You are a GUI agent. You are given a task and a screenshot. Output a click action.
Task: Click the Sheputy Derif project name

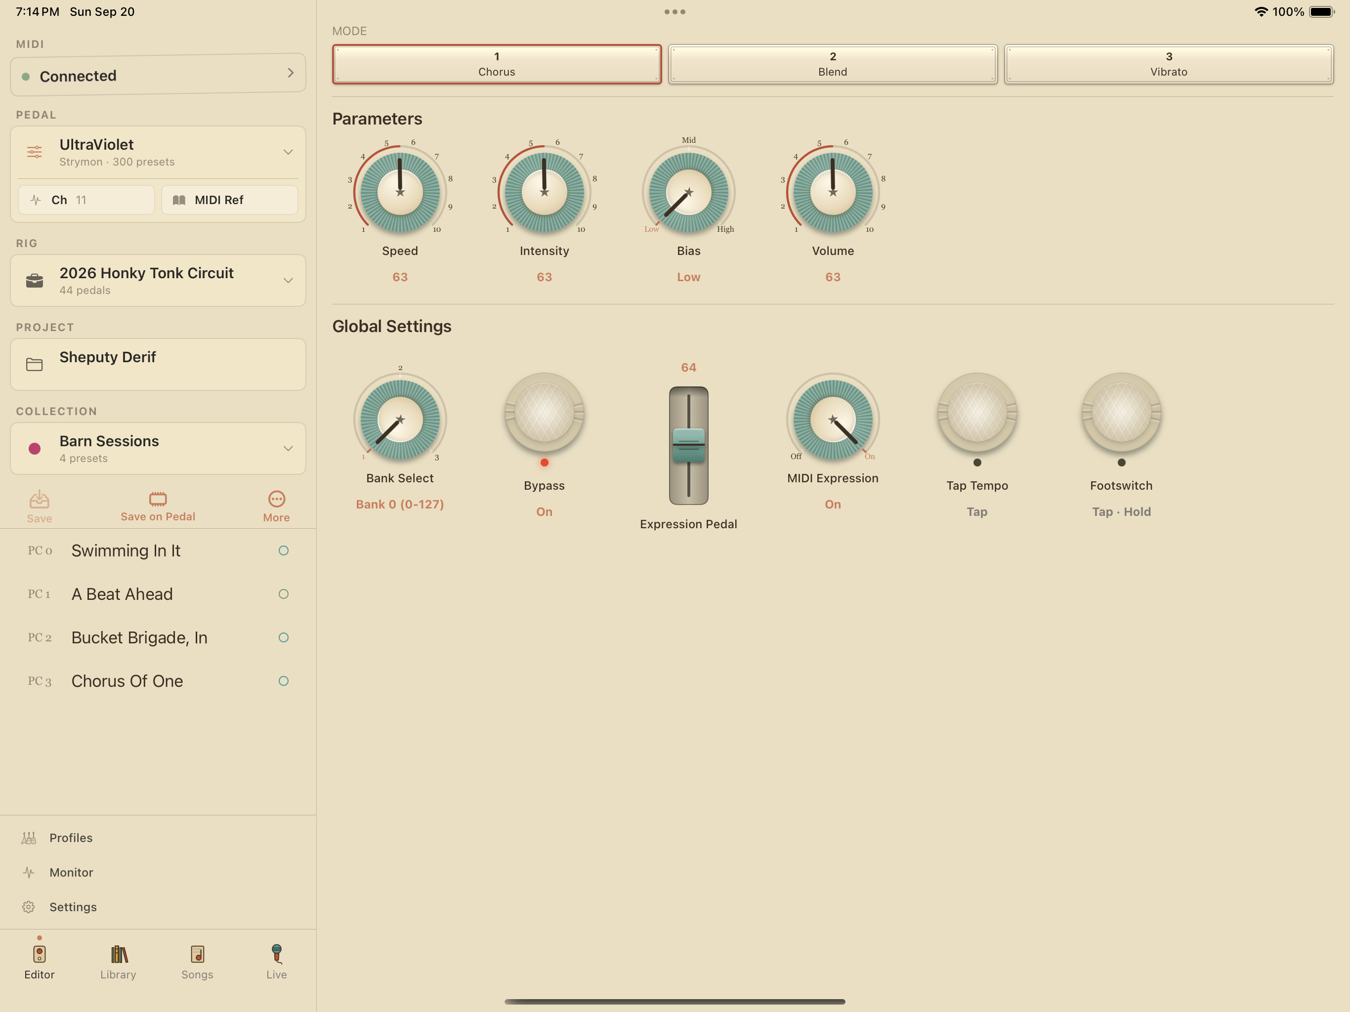[x=107, y=357]
